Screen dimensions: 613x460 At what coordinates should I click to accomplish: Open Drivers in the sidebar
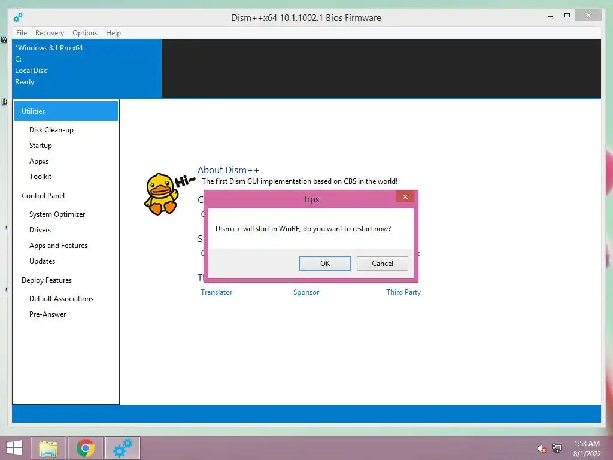[40, 230]
